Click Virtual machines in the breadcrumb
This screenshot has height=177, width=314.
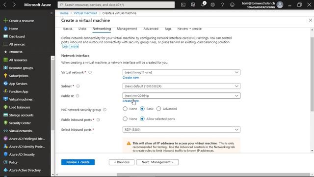pos(85,13)
